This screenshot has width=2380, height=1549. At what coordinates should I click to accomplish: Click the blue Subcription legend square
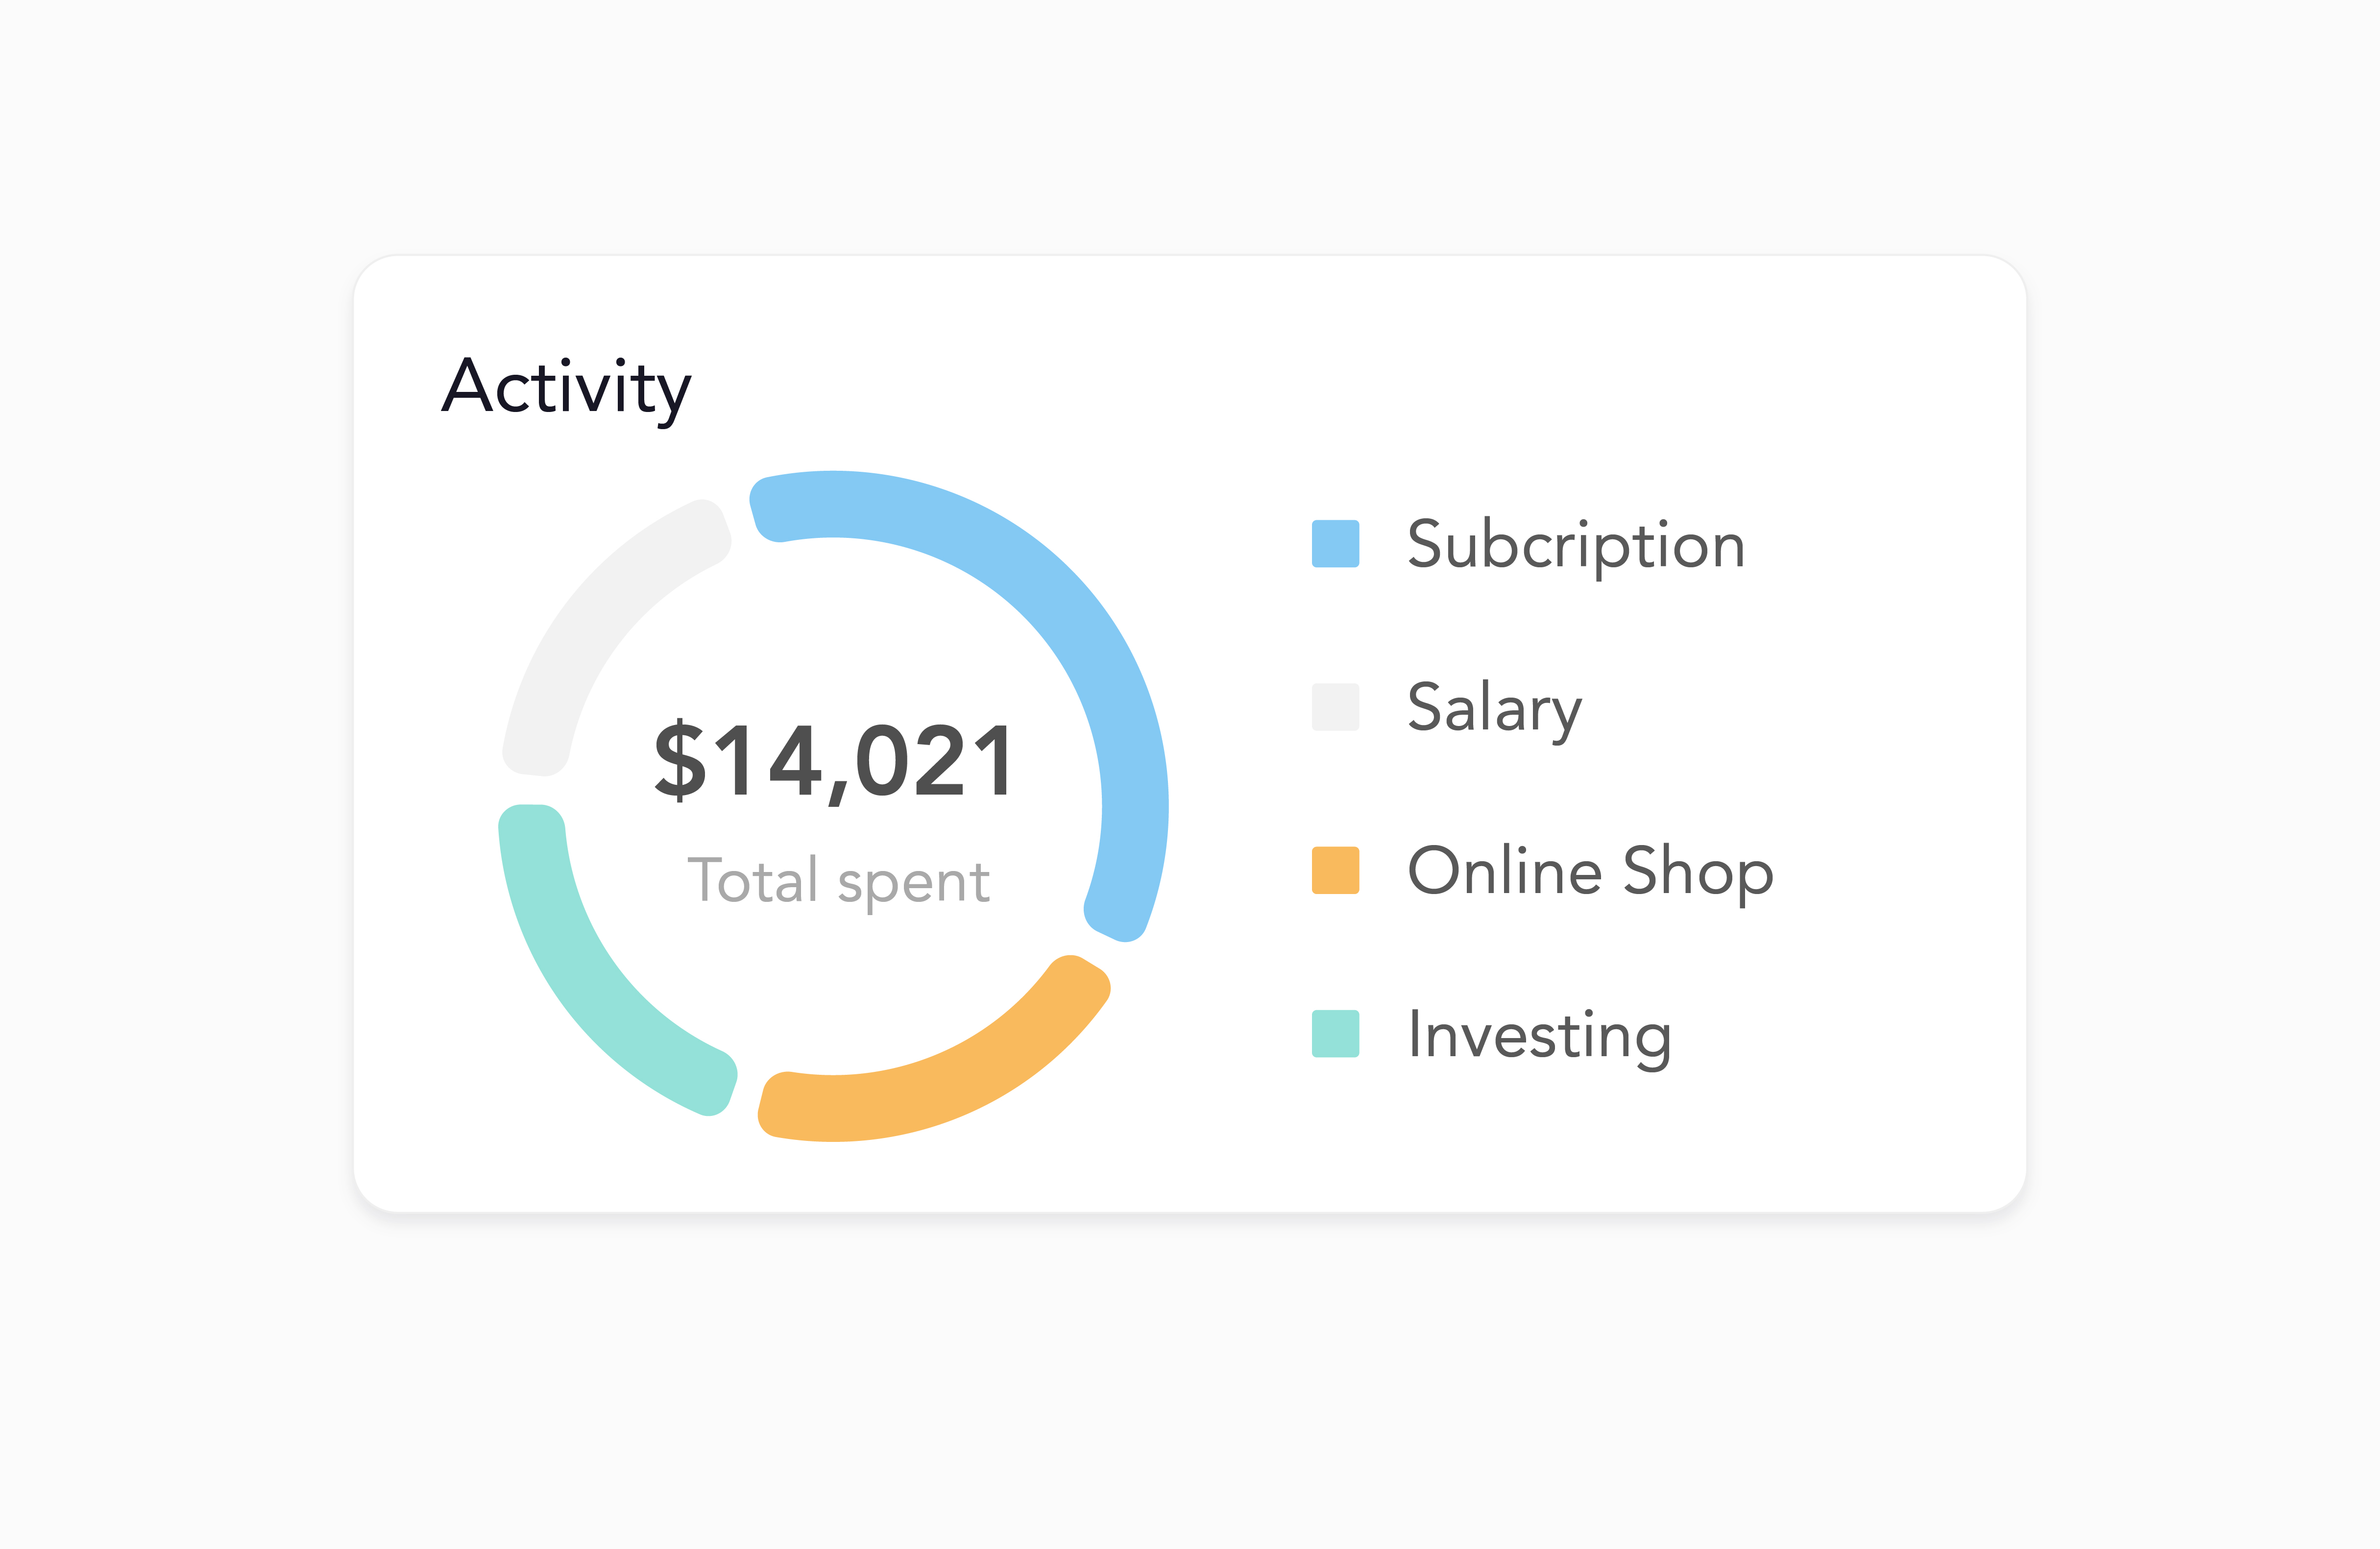[x=1335, y=543]
